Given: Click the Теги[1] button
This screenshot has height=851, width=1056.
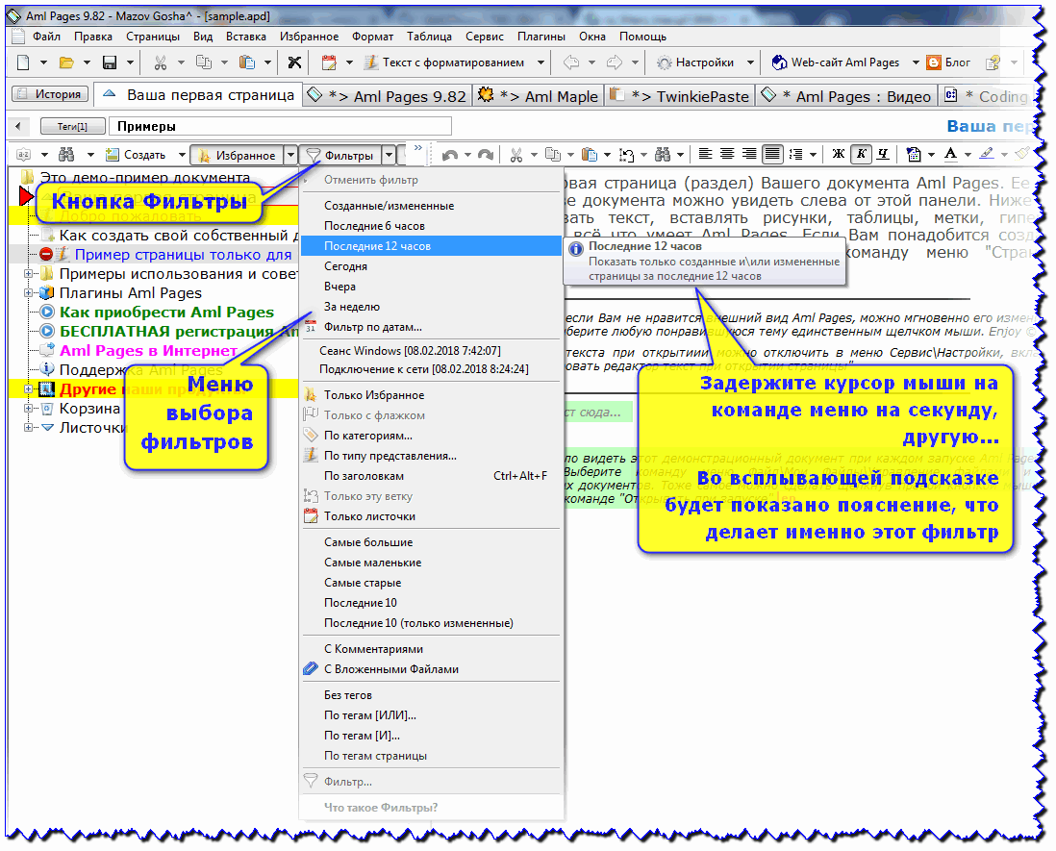Looking at the screenshot, I should pos(73,126).
